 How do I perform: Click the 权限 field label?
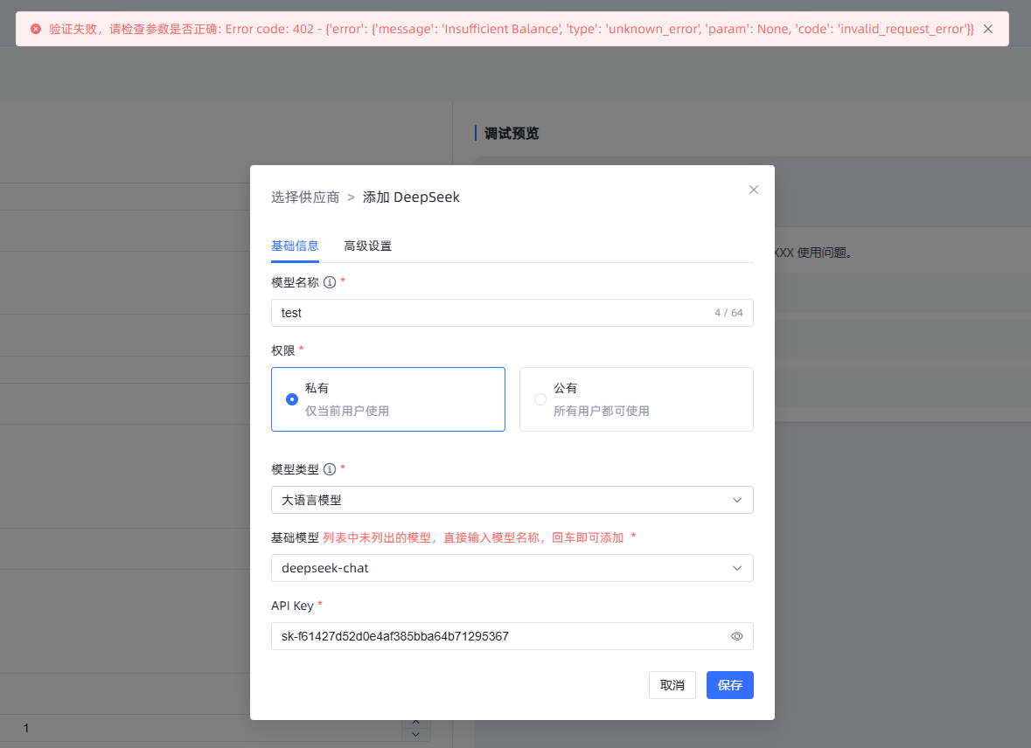click(282, 351)
